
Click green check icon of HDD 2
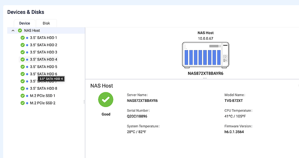pyautogui.click(x=23, y=45)
